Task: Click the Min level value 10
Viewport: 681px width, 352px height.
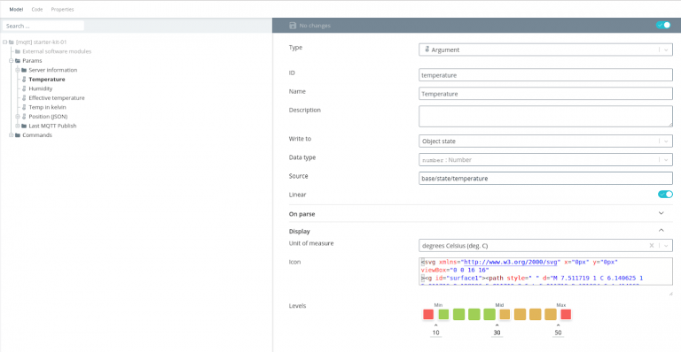Action: coord(435,333)
